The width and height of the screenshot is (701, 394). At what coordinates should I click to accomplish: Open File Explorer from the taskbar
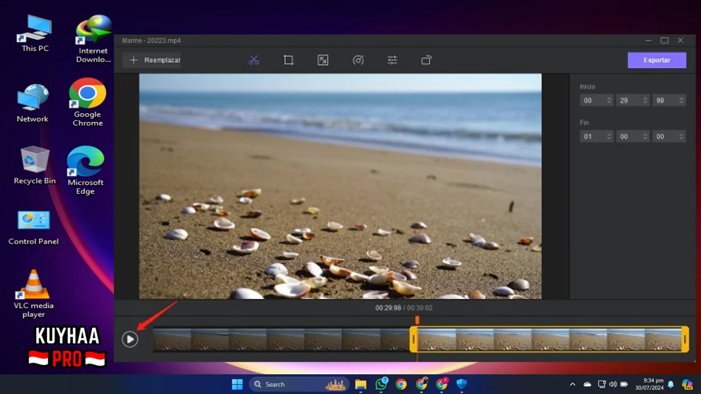360,384
